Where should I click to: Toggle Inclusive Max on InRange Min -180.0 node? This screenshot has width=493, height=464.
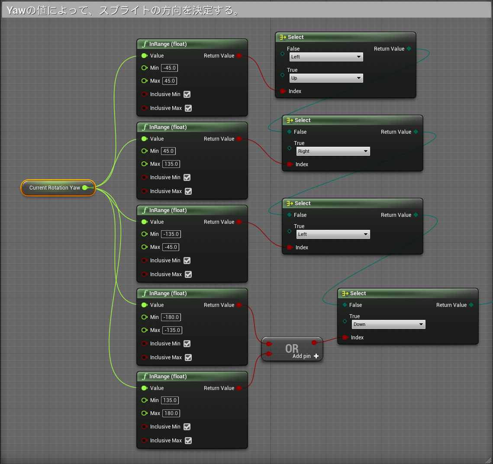188,358
